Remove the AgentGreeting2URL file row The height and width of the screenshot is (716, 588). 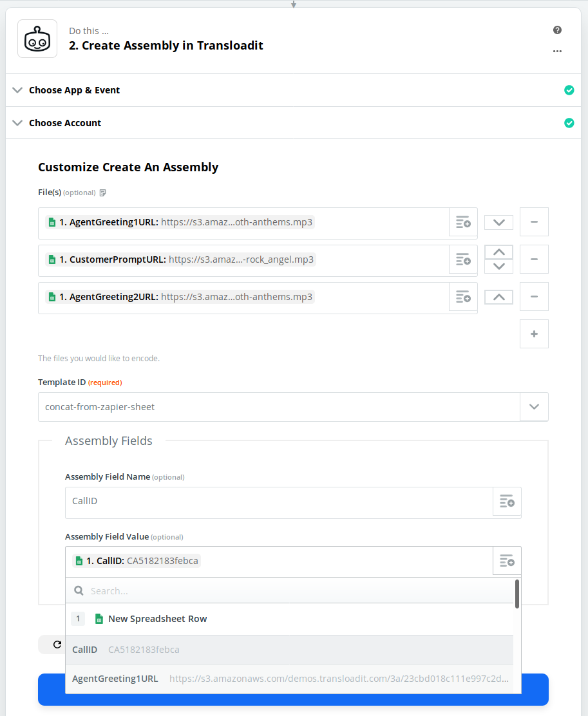point(534,297)
